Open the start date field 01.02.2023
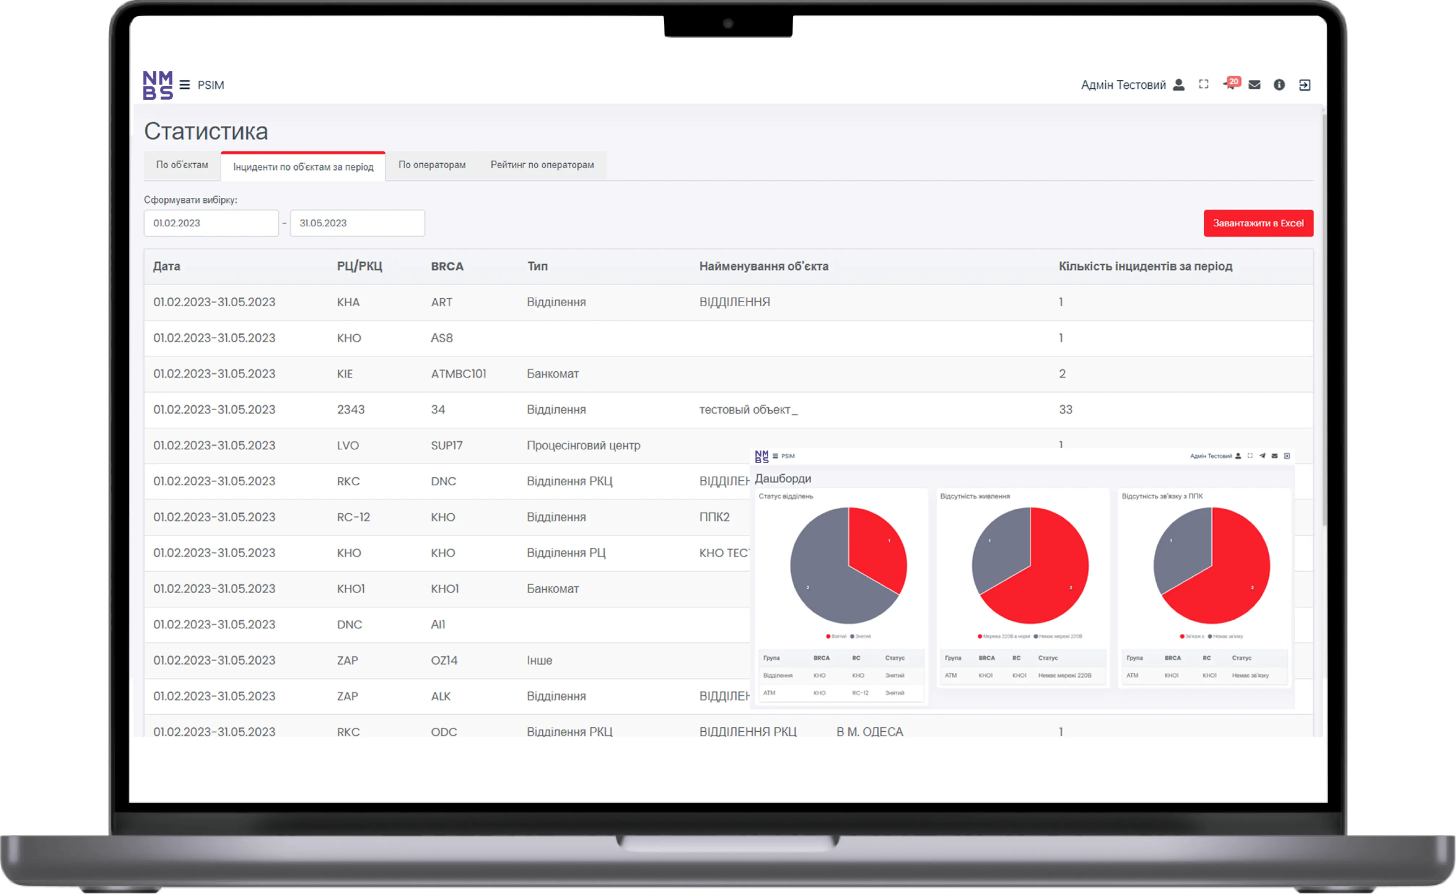Viewport: 1456px width, 894px height. click(x=210, y=223)
